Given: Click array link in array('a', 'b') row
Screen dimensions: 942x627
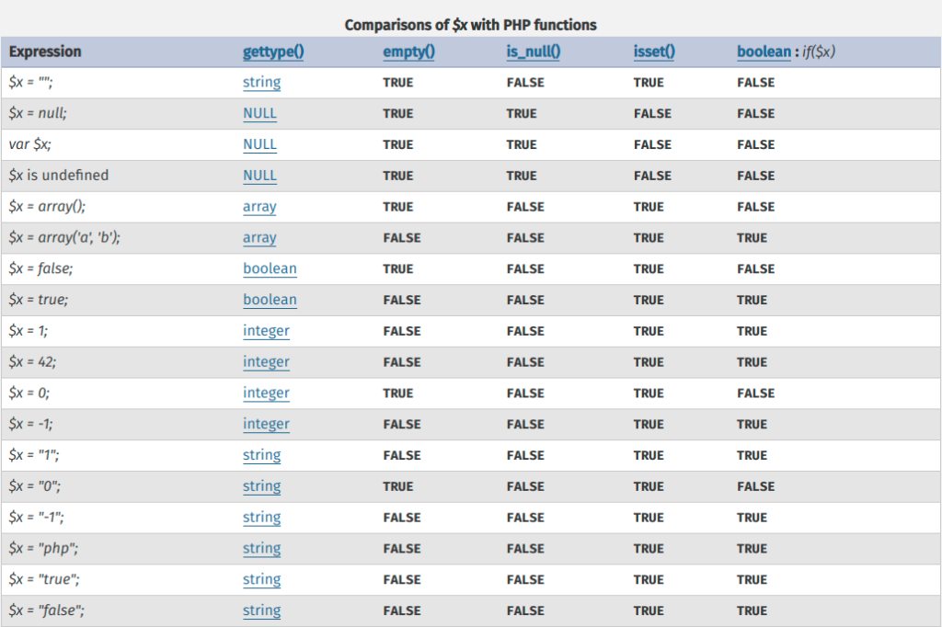Looking at the screenshot, I should pos(259,238).
